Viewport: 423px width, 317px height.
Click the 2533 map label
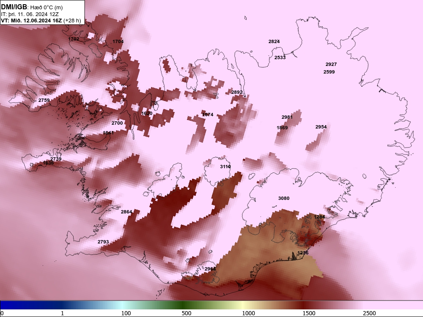point(280,57)
